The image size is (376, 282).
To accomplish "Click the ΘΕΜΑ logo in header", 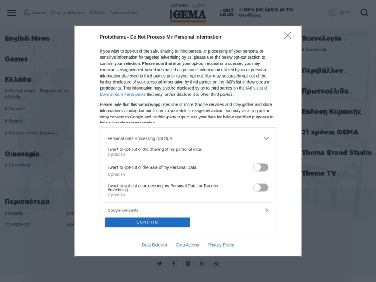I will tap(188, 16).
